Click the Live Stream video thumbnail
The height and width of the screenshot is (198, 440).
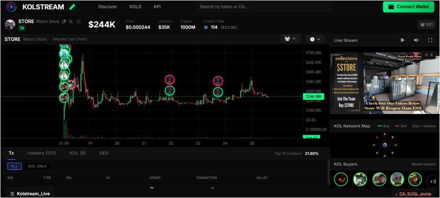coord(385,83)
